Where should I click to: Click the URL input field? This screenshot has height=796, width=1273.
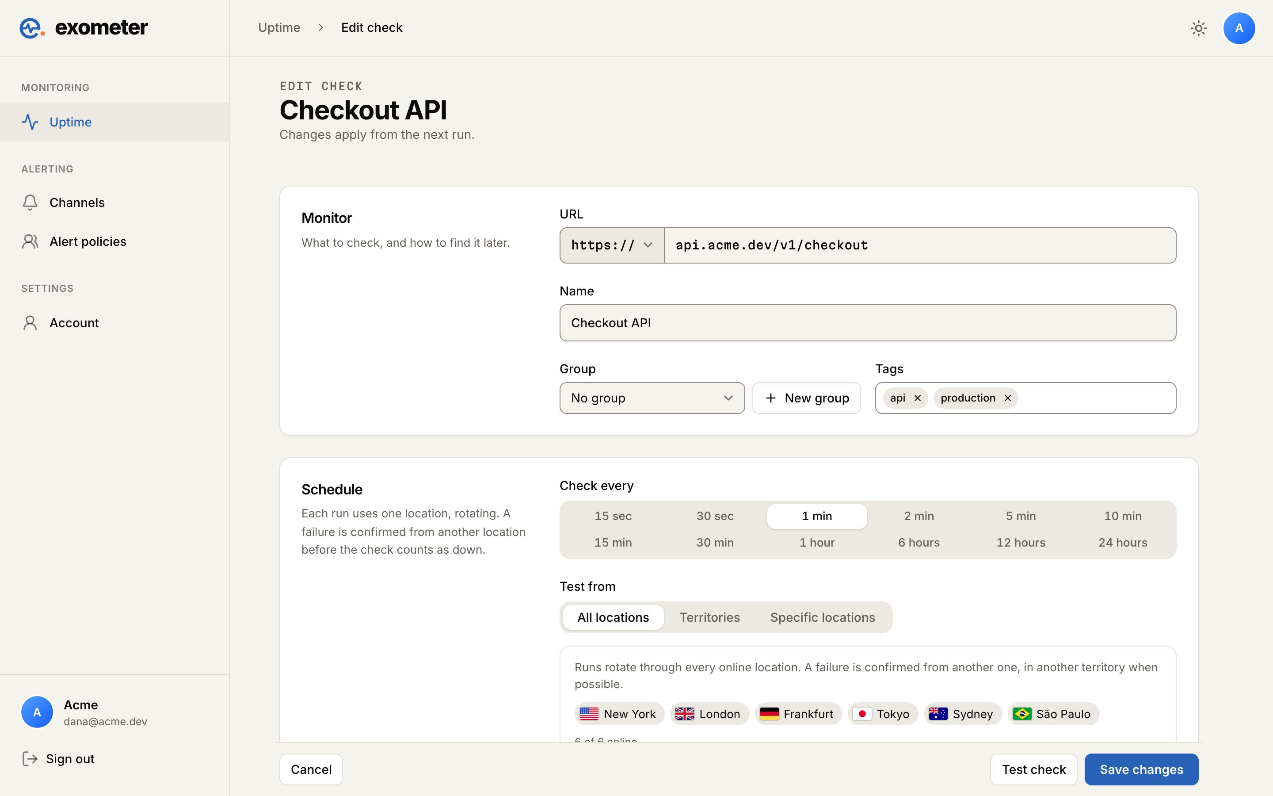coord(920,245)
